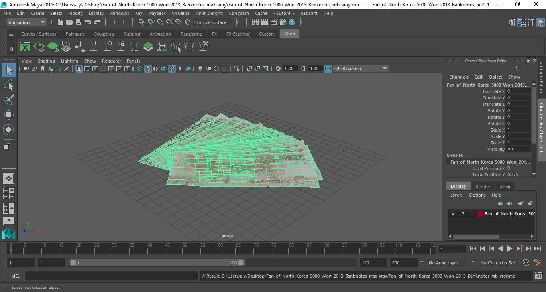Click the time range slider bar
Viewport: 546px width, 292px height.
point(157,263)
